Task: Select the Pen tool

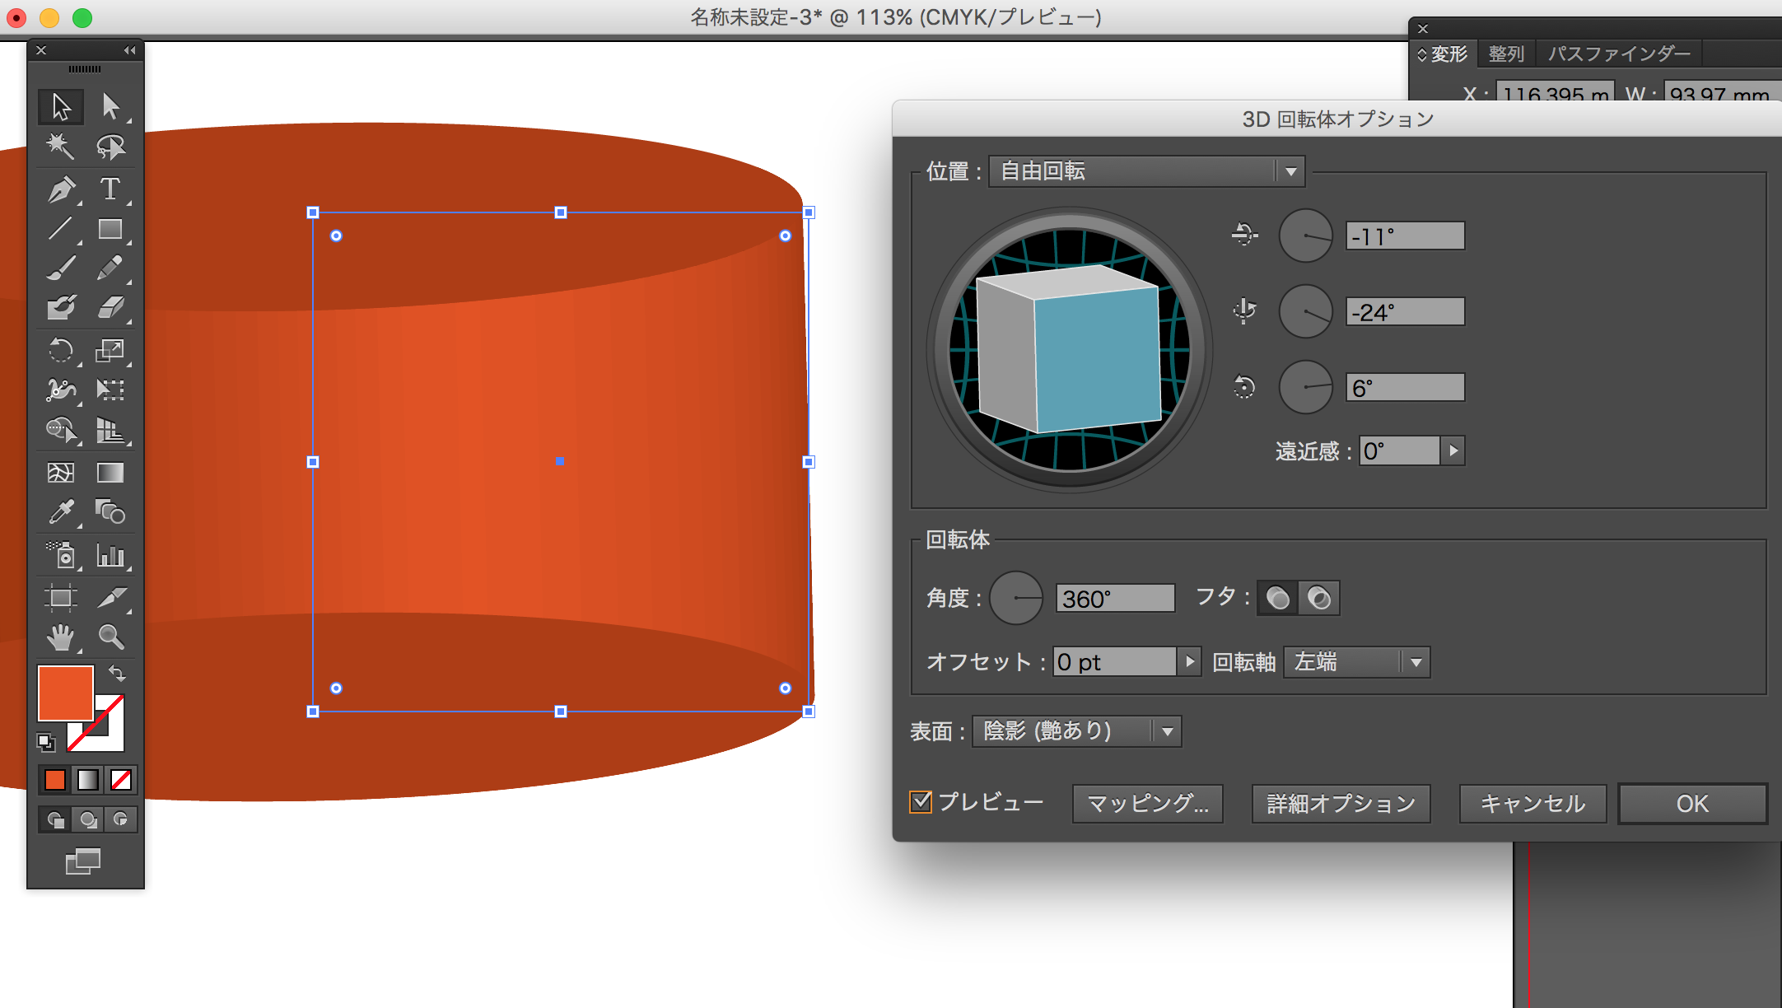Action: [x=61, y=189]
